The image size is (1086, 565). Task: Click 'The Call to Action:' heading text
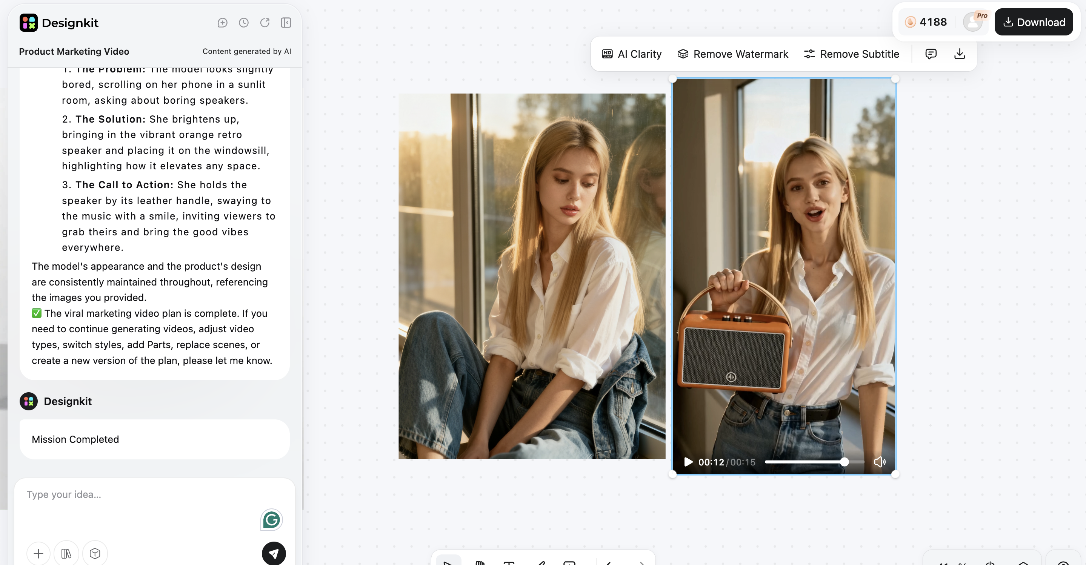125,185
